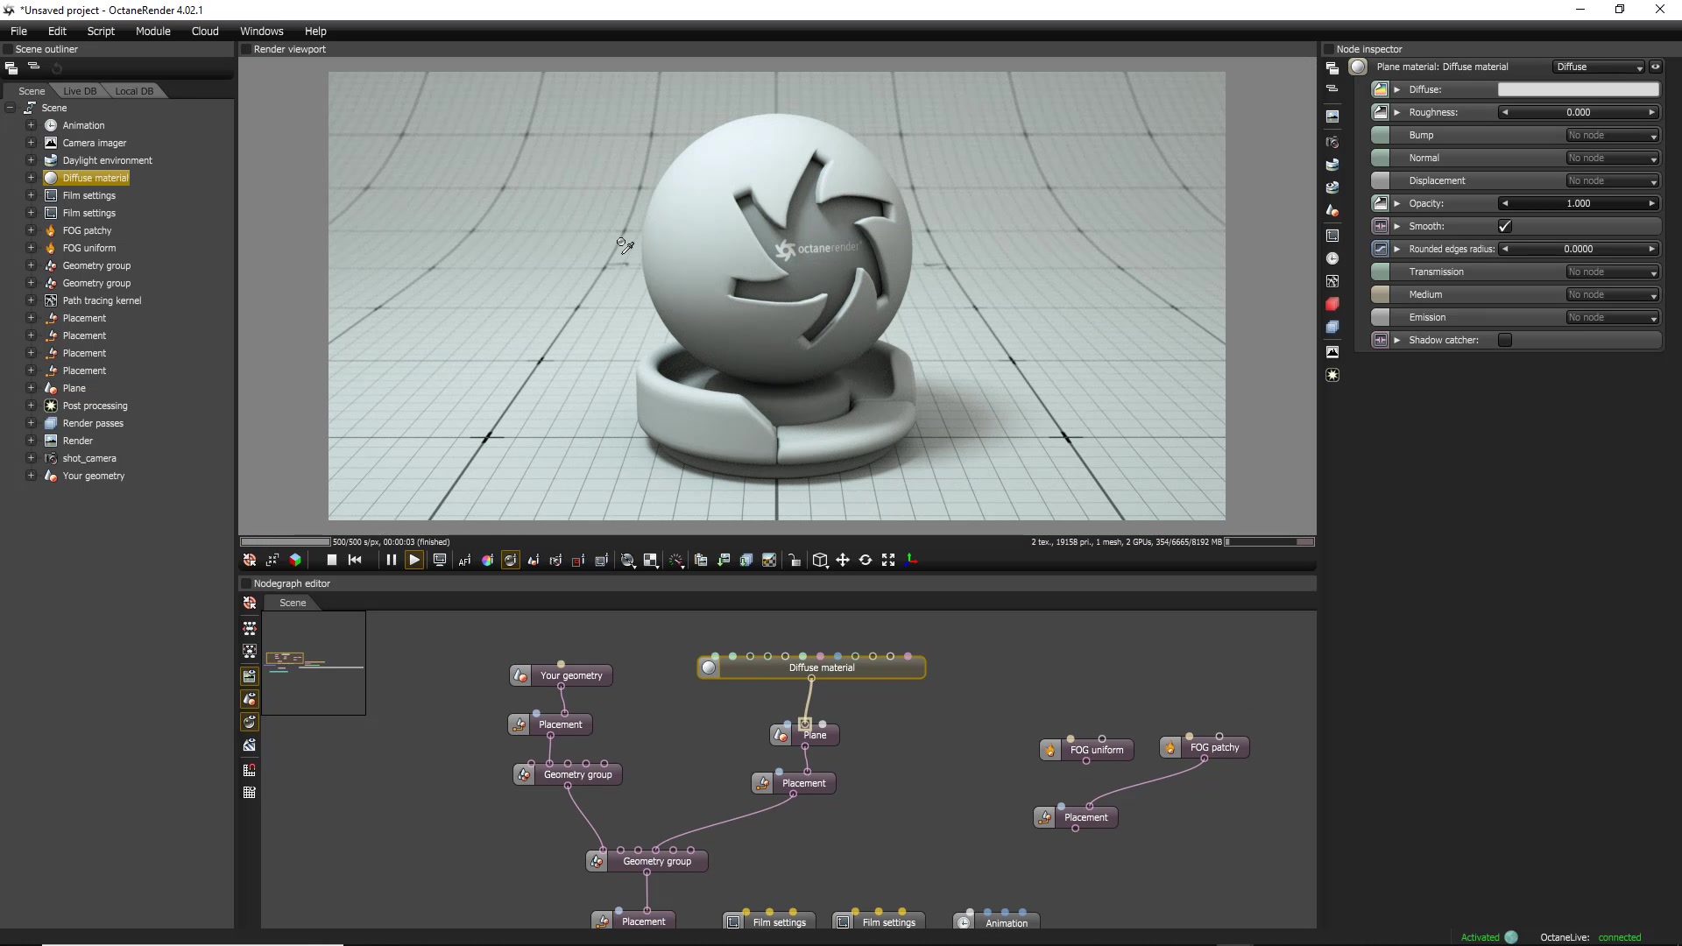Select the object picker icon
Viewport: 1682px width, 946px height.
(533, 561)
